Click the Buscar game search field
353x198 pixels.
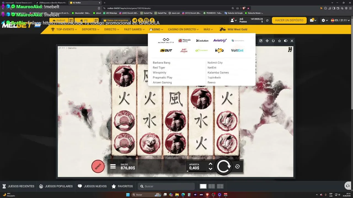166,186
